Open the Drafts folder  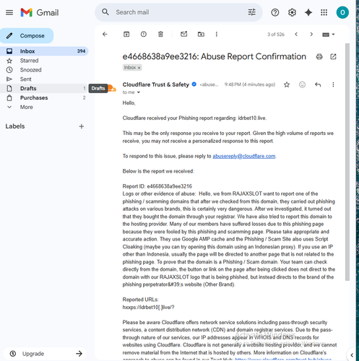pyautogui.click(x=44, y=88)
